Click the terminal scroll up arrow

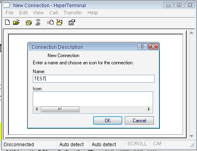[191, 33]
